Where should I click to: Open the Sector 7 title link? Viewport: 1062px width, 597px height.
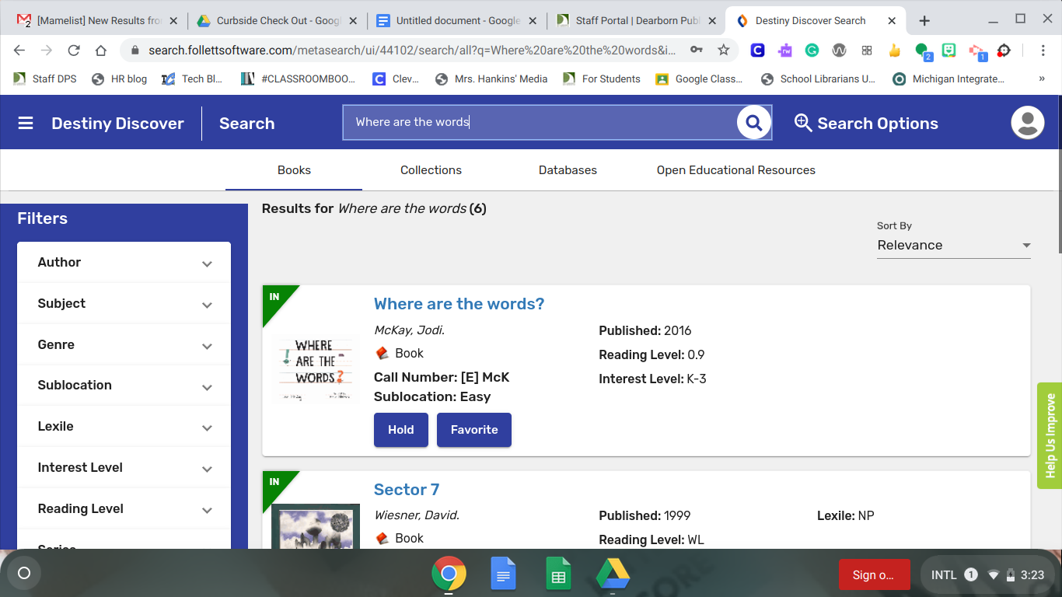pos(407,490)
